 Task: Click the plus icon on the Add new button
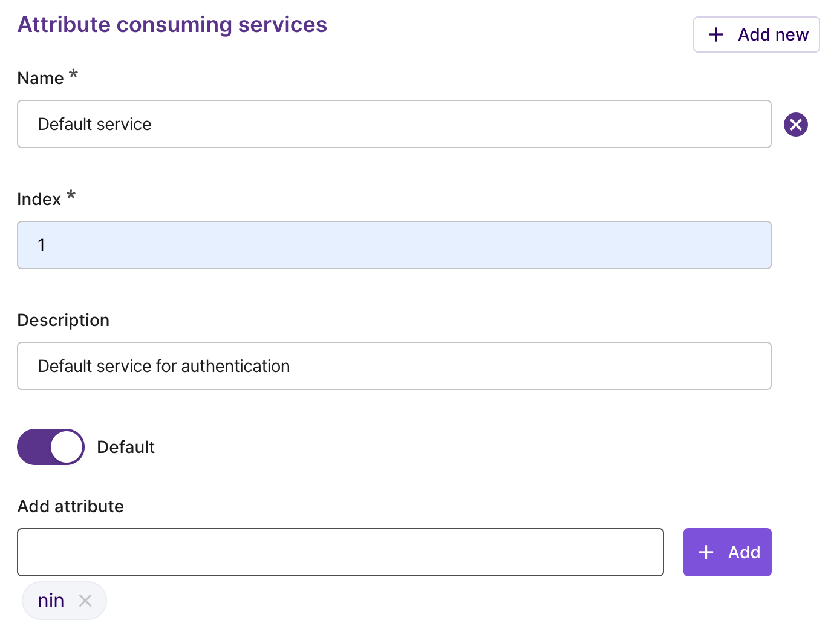point(715,34)
